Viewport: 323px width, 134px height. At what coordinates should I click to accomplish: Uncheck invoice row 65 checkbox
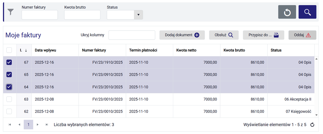click(x=9, y=74)
